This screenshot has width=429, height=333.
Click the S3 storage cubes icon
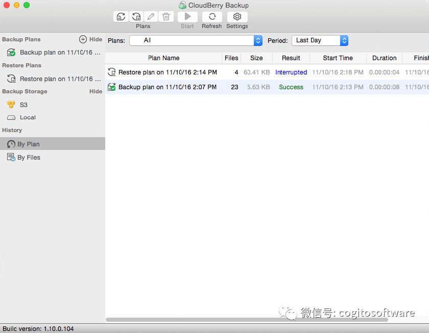[11, 105]
